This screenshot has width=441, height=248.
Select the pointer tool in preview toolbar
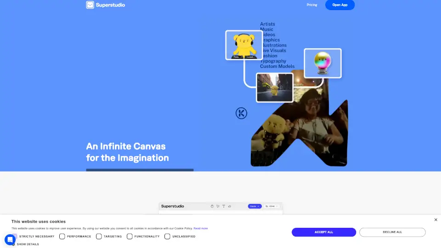[x=218, y=206]
